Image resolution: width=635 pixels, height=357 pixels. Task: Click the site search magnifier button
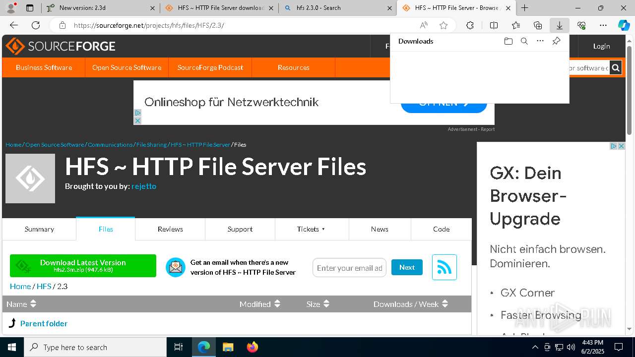pyautogui.click(x=616, y=68)
